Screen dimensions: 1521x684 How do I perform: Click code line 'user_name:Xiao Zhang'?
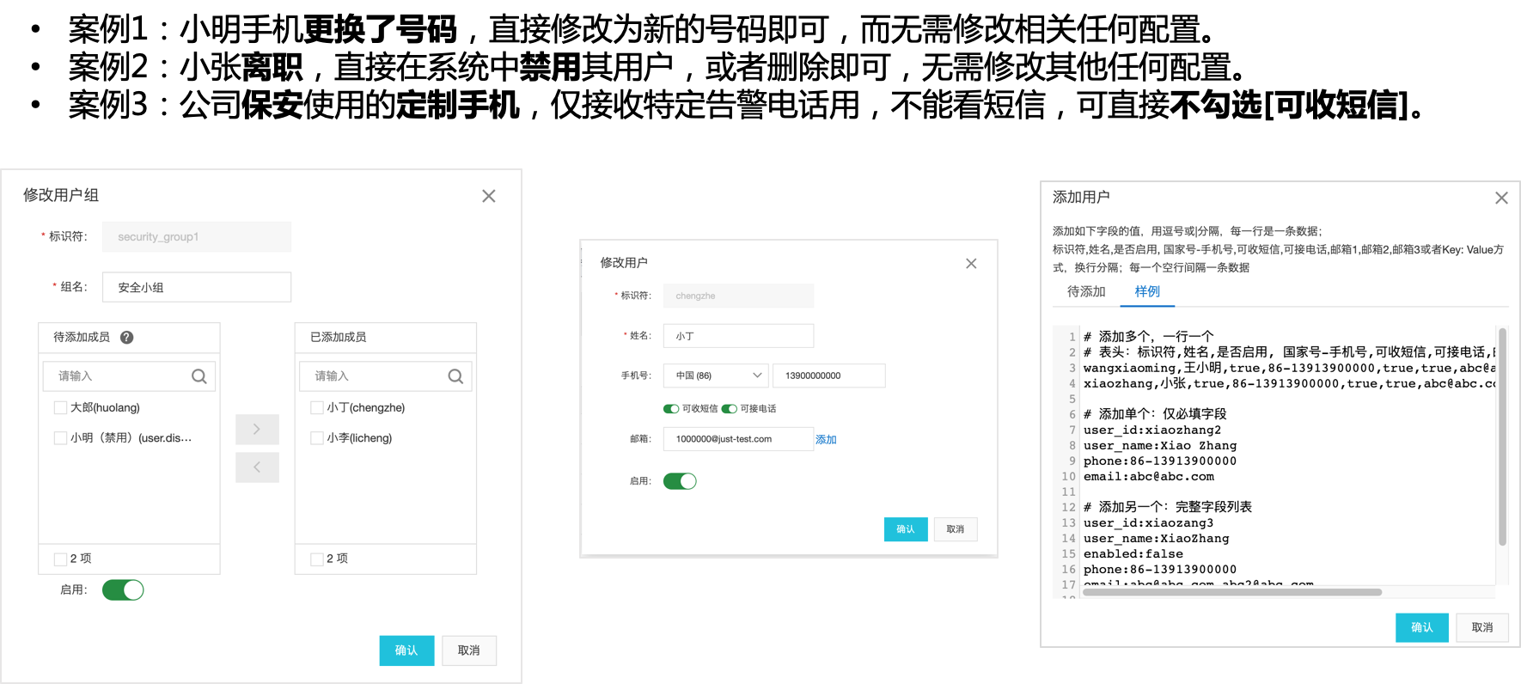1159,445
